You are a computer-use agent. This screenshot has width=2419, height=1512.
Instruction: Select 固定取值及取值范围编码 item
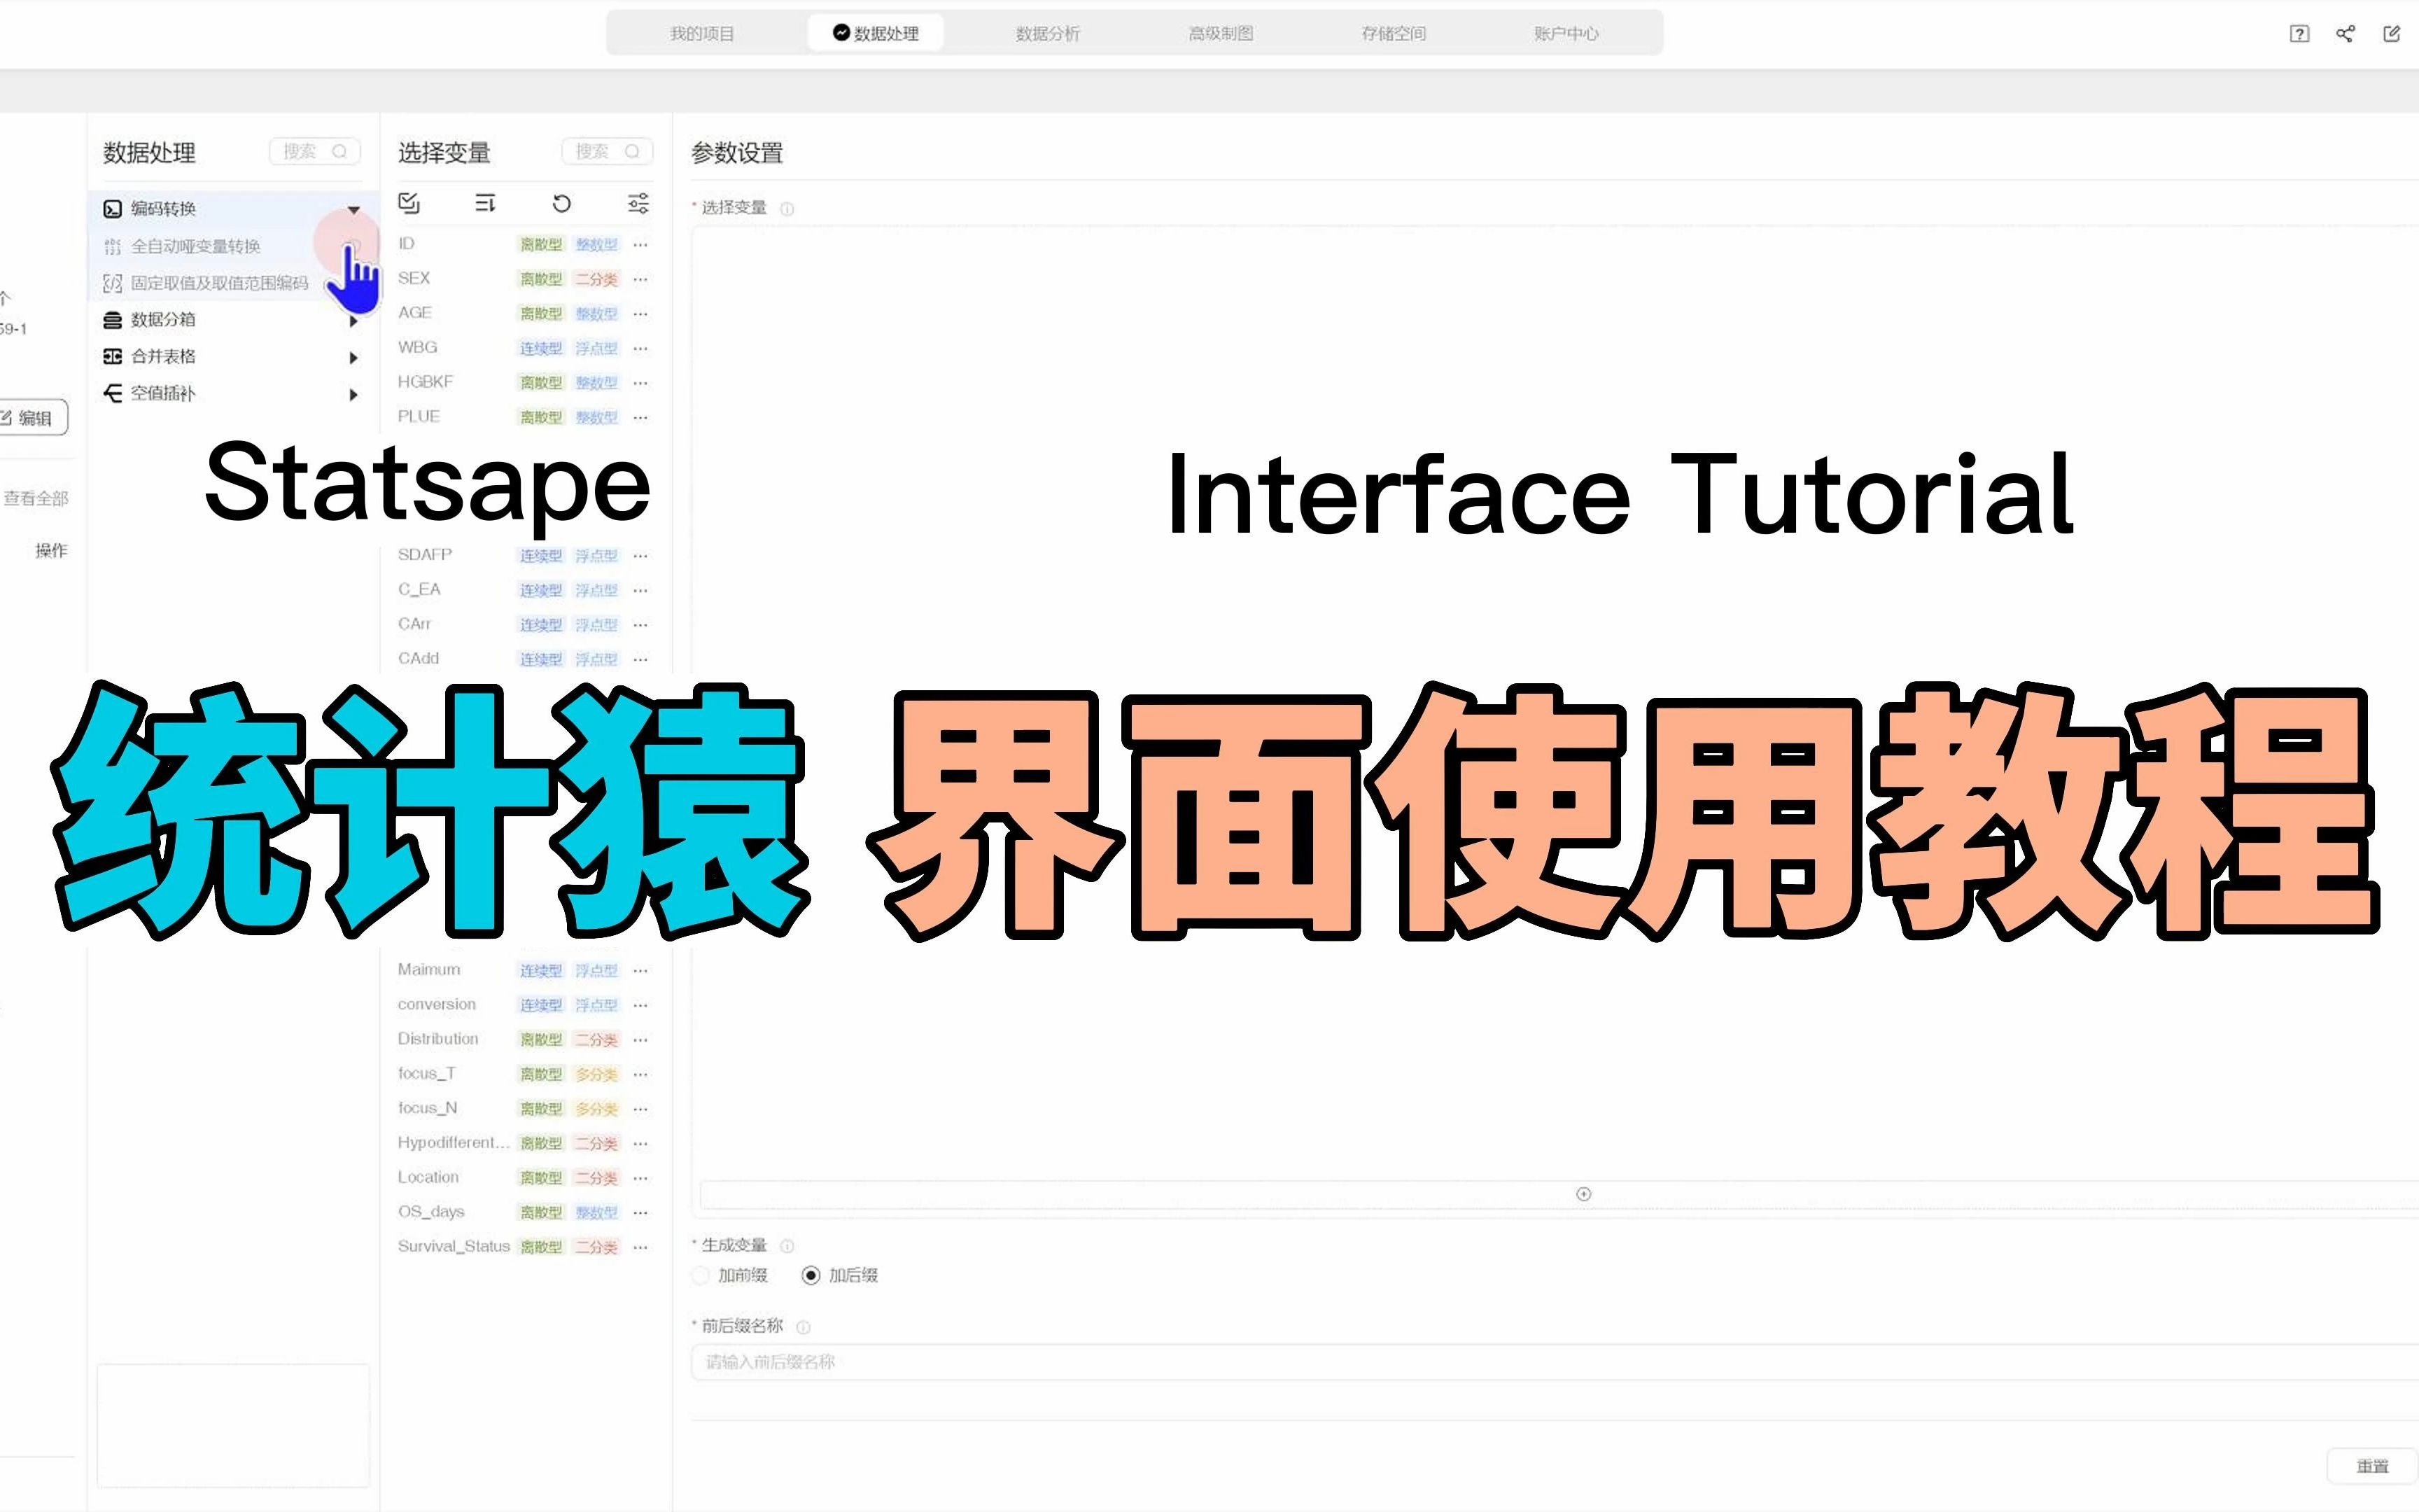(219, 283)
